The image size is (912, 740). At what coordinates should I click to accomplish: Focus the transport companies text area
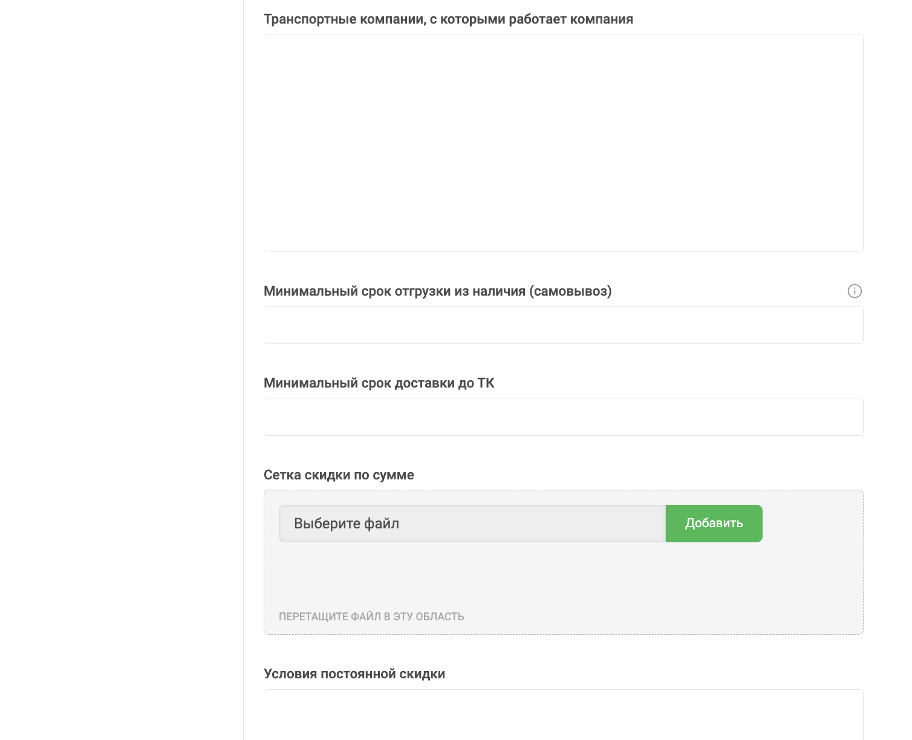click(563, 143)
